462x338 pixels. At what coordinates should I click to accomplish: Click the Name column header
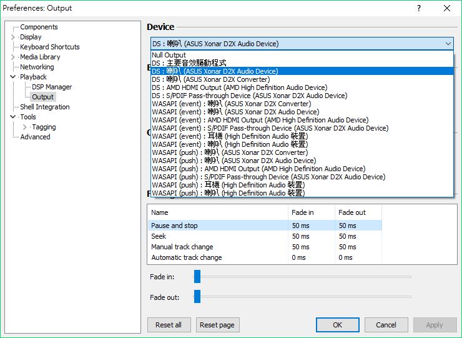[x=217, y=212]
